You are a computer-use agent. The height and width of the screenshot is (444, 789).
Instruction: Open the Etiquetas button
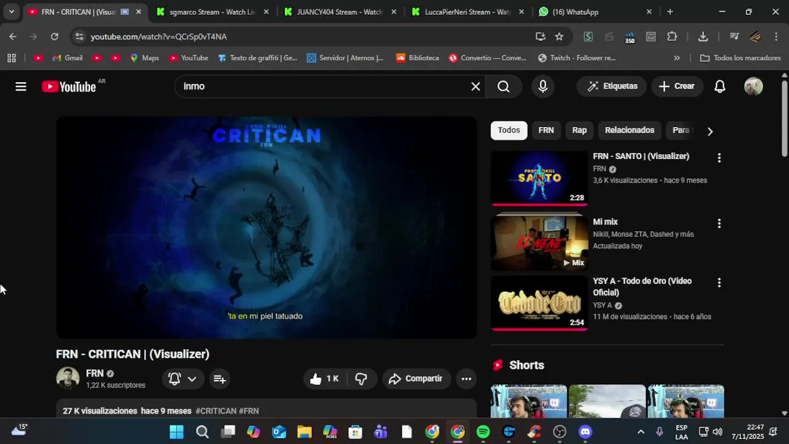pos(612,86)
